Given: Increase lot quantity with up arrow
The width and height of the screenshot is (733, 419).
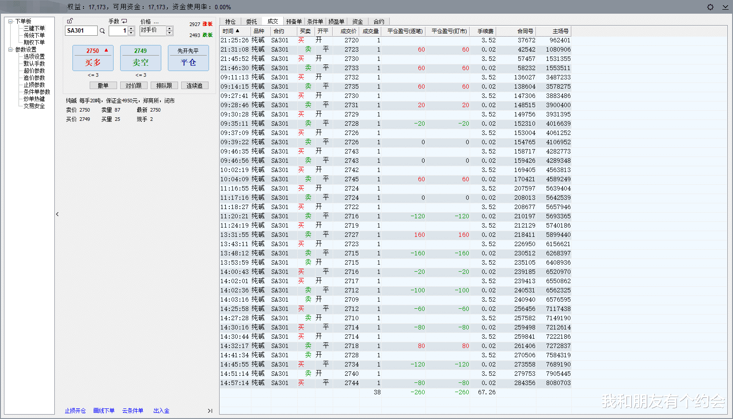Looking at the screenshot, I should coord(131,29).
